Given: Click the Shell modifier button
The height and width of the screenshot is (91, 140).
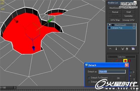Looking at the screenshot, I should click(x=128, y=12).
